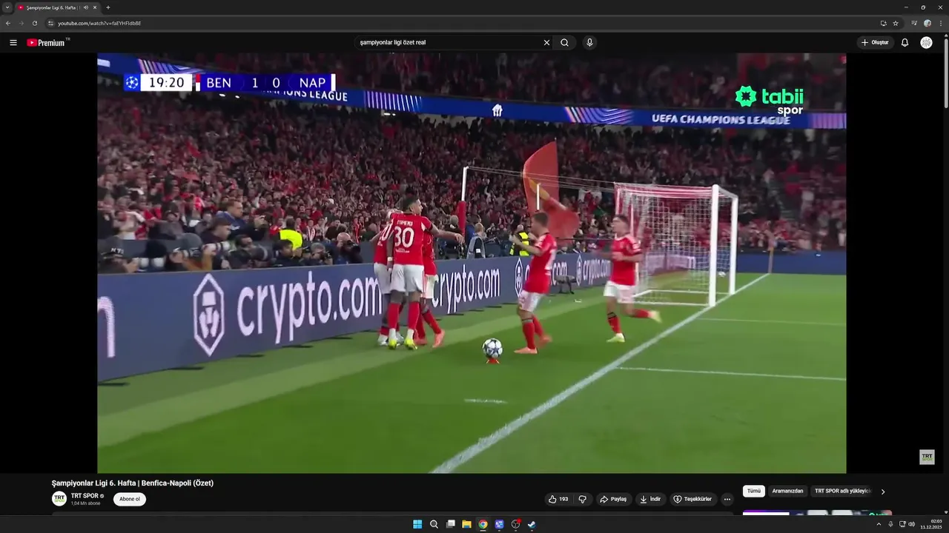The height and width of the screenshot is (533, 949).
Task: Send thanks via Teşekkürler button
Action: (x=692, y=499)
